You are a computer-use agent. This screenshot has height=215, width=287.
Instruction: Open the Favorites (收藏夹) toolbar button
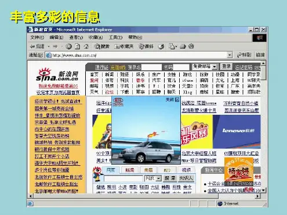coord(123,46)
